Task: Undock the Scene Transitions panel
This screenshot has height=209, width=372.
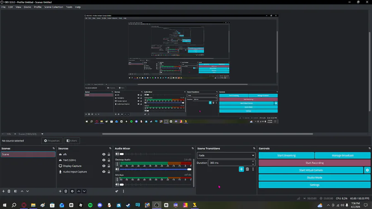Action: tap(254, 149)
